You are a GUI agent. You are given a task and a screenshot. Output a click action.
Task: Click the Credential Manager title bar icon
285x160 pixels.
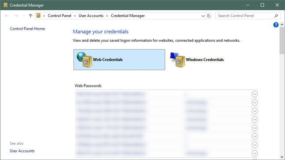coord(6,5)
